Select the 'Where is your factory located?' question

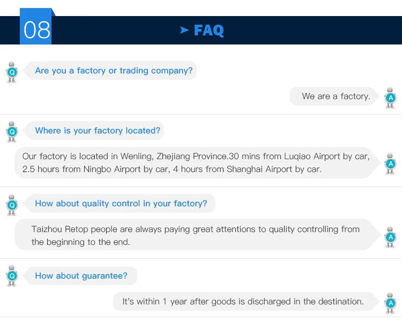pyautogui.click(x=98, y=131)
